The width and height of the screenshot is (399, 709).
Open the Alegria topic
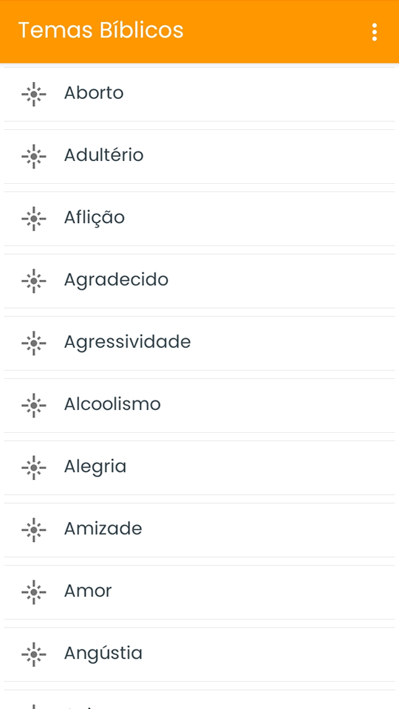click(199, 467)
